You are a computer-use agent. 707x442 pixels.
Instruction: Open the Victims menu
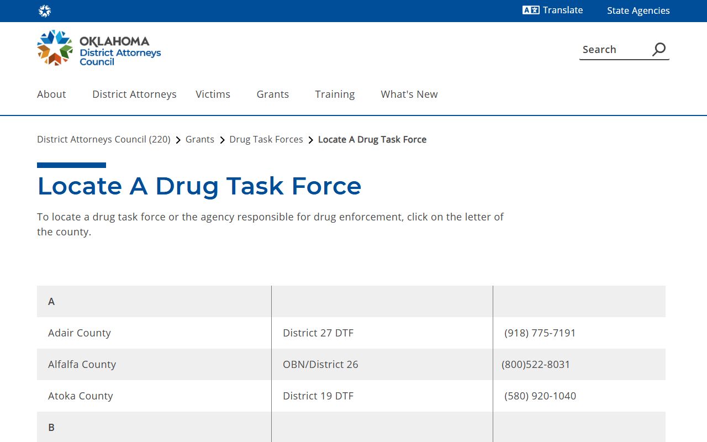click(213, 94)
